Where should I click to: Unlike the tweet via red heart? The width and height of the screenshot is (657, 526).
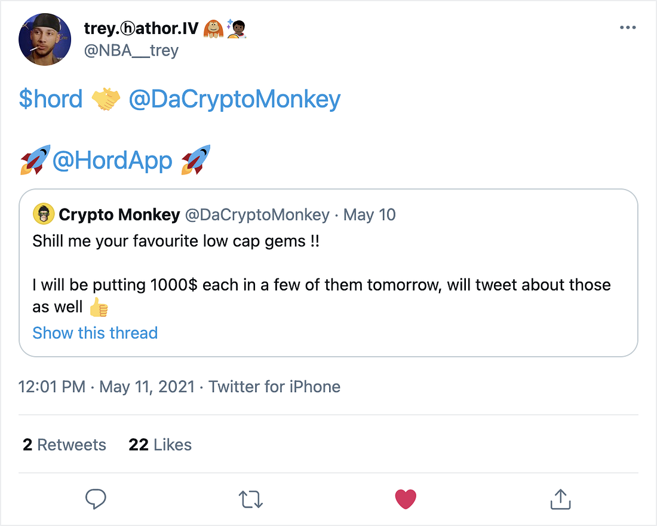406,499
